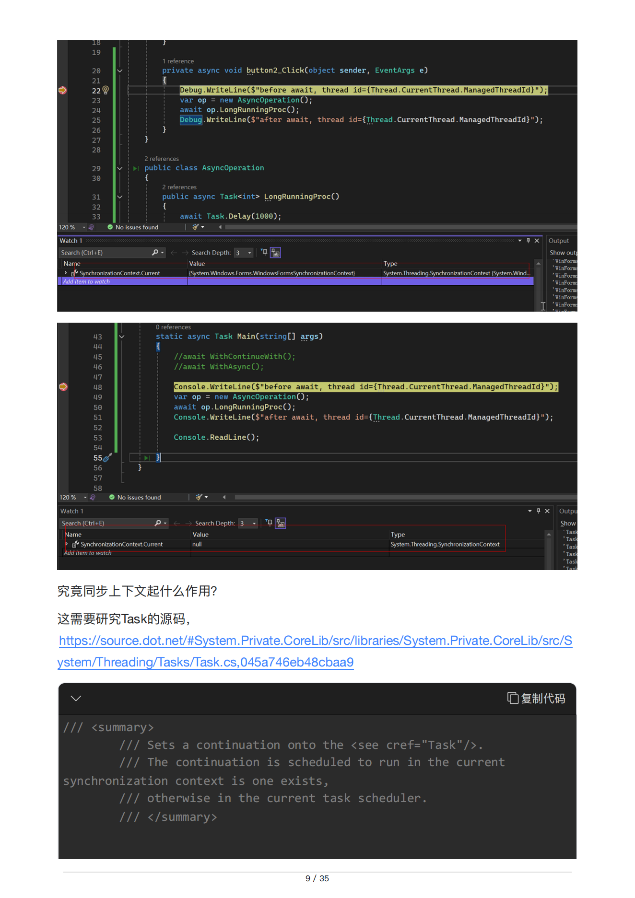This screenshot has height=898, width=635.
Task: Select the upper Watch 1 tab title
Action: pos(71,241)
